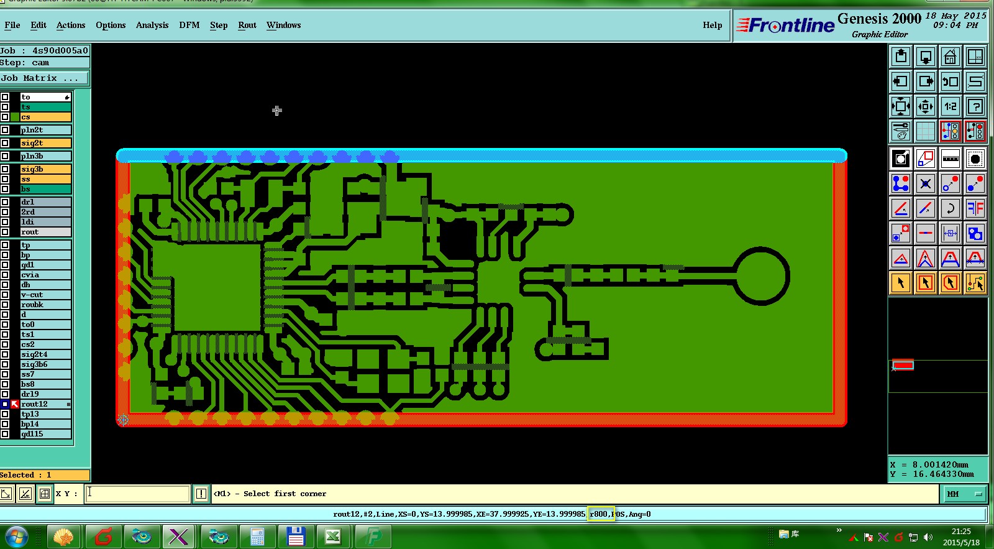Viewport: 994px width, 549px height.
Task: Open the Help menu
Action: click(713, 25)
